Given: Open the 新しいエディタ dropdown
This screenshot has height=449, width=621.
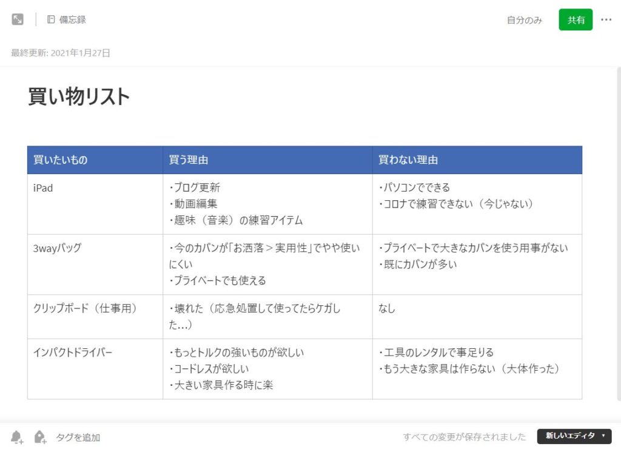Looking at the screenshot, I should [x=574, y=436].
